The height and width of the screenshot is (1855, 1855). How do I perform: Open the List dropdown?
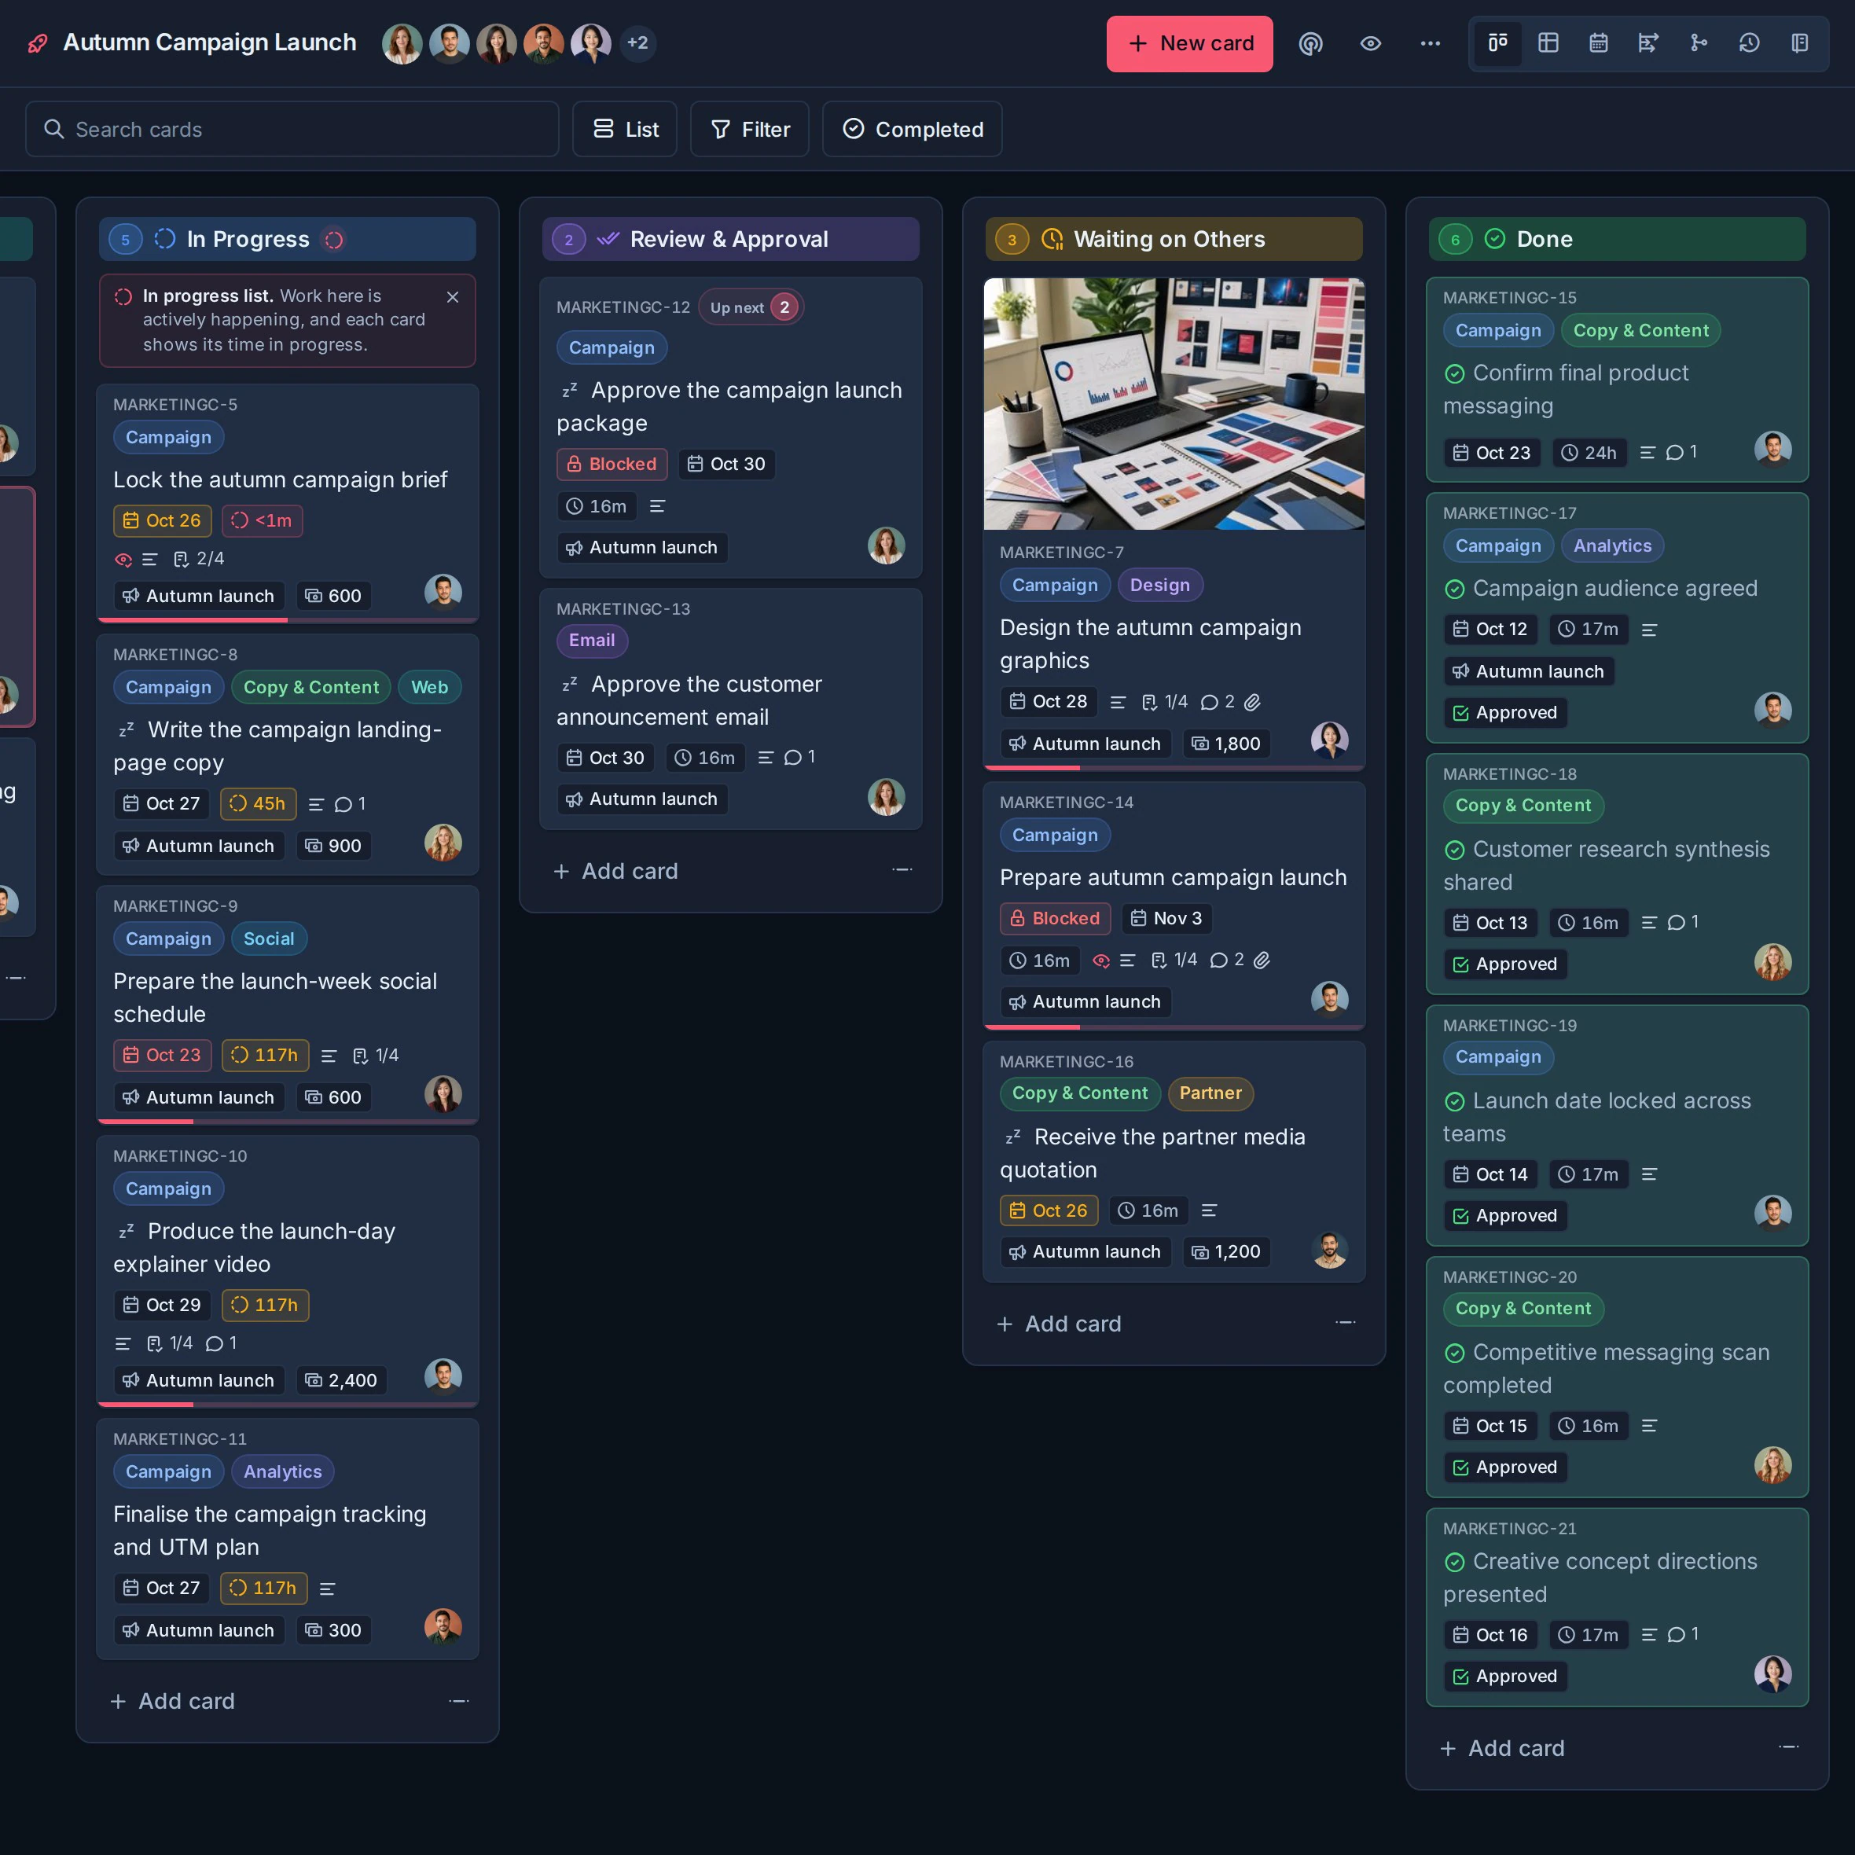625,130
